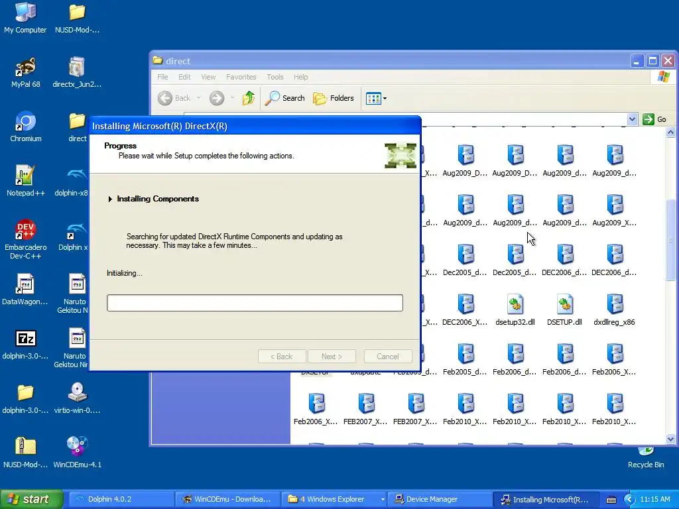Select the dsetup32.dll file in Explorer
The width and height of the screenshot is (679, 509).
pyautogui.click(x=515, y=310)
